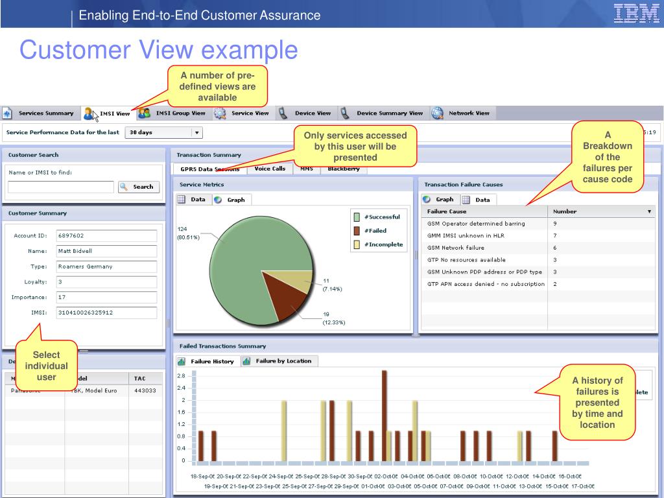Show Failure by Location chart
The image size is (664, 498).
point(279,361)
